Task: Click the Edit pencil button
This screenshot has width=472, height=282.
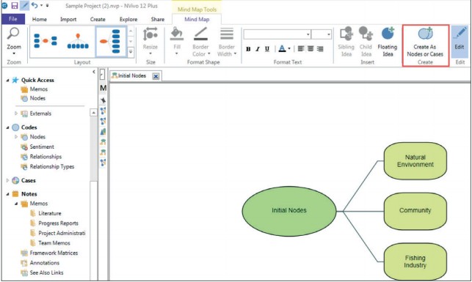Action: tap(460, 38)
